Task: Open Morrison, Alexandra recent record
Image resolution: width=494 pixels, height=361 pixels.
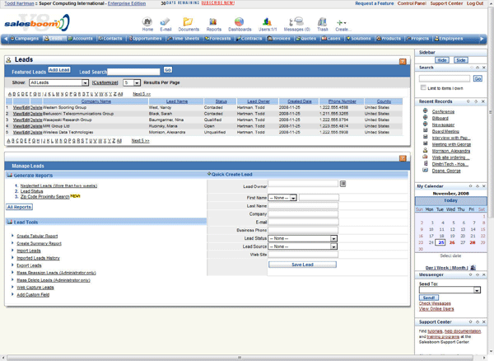Action: pyautogui.click(x=451, y=151)
